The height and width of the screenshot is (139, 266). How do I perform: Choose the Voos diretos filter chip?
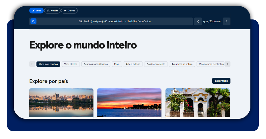71,64
